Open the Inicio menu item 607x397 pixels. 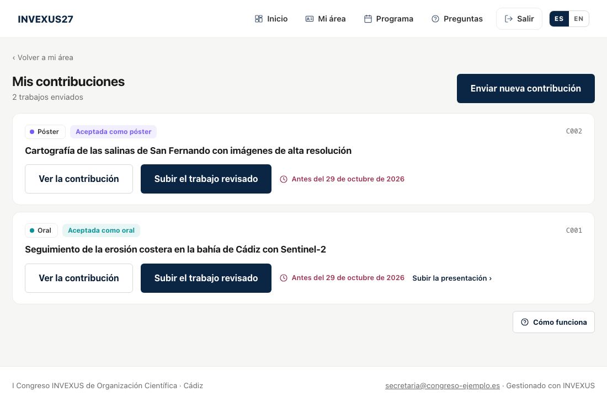tap(271, 19)
